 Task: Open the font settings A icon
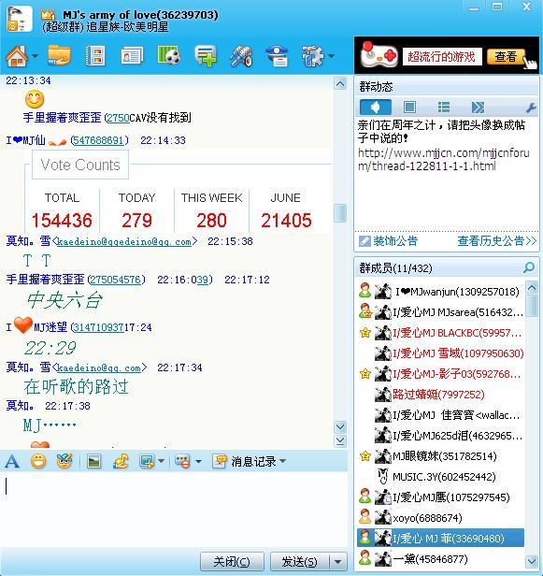tap(12, 461)
